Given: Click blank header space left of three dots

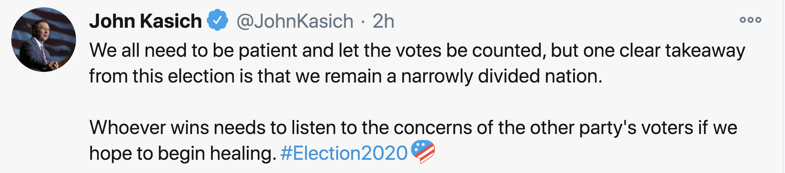Looking at the screenshot, I should tap(563, 20).
